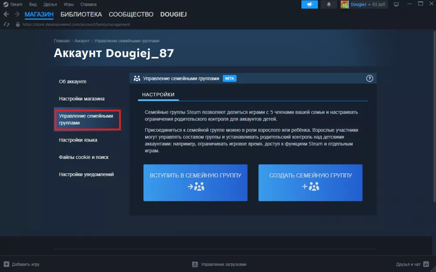Open the Справка menu
Viewport: 436px width, 272px height.
89,4
